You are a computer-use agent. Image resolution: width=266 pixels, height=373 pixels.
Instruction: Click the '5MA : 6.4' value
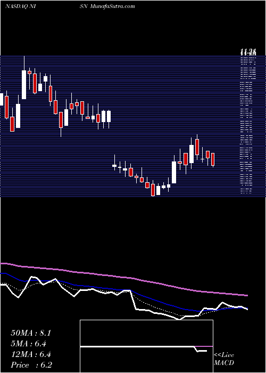(29, 344)
